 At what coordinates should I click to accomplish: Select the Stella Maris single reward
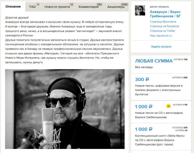point(161,137)
